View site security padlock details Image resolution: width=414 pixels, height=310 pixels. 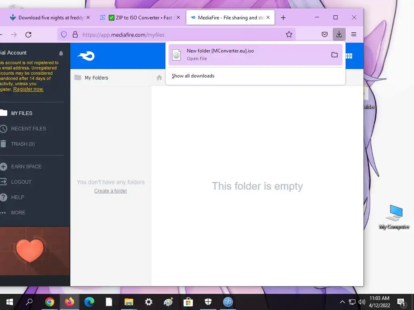[x=75, y=35]
